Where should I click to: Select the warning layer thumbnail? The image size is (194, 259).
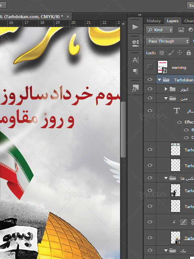tap(162, 67)
